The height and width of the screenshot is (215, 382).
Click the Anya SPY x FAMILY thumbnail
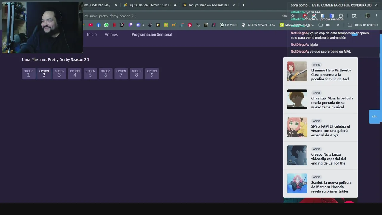coord(297,128)
